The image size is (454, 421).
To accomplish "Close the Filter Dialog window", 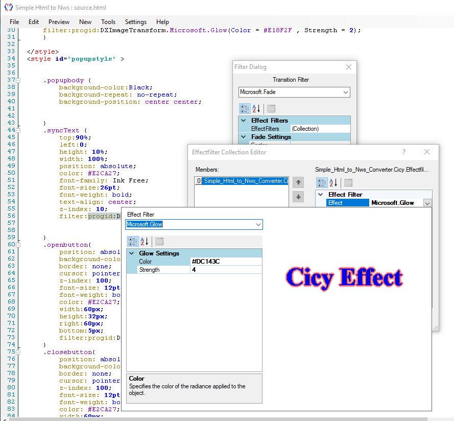I will [349, 67].
